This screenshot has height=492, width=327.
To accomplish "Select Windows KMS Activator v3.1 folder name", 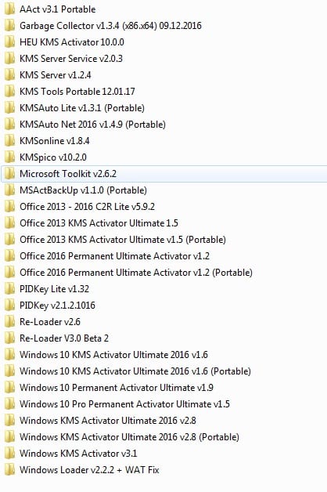I will [x=78, y=453].
